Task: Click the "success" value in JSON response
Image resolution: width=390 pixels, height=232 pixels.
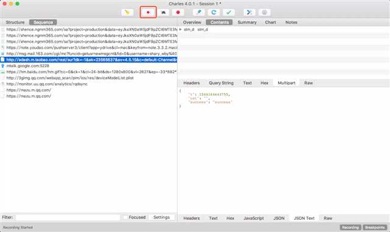Action: coord(222,102)
